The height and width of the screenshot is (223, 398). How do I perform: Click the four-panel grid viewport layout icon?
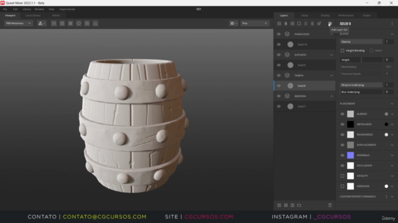pyautogui.click(x=62, y=24)
